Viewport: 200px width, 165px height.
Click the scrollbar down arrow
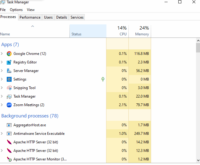[198, 160]
